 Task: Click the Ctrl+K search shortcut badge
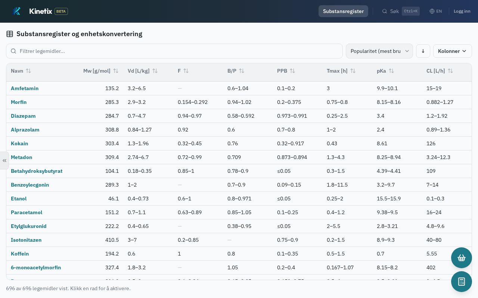(x=411, y=11)
